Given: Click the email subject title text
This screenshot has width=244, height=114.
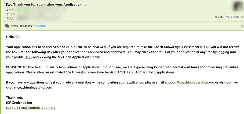Looking at the screenshot, I should [44, 5].
